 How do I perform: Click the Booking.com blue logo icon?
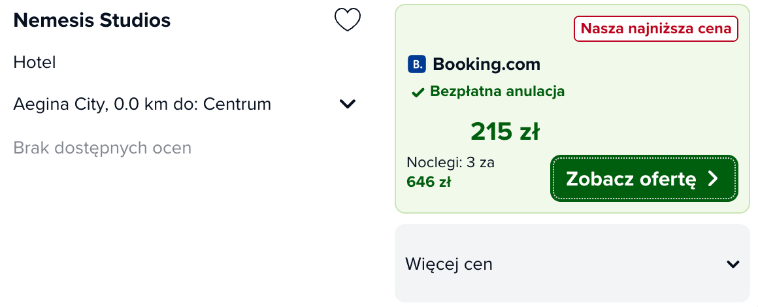(417, 64)
